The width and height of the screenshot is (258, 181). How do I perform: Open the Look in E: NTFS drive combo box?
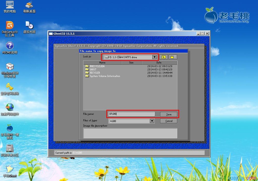click(130, 57)
